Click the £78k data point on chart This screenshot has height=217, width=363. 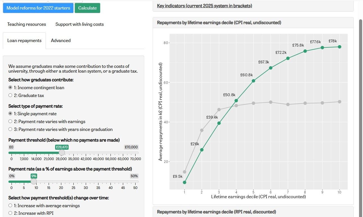pyautogui.click(x=339, y=47)
